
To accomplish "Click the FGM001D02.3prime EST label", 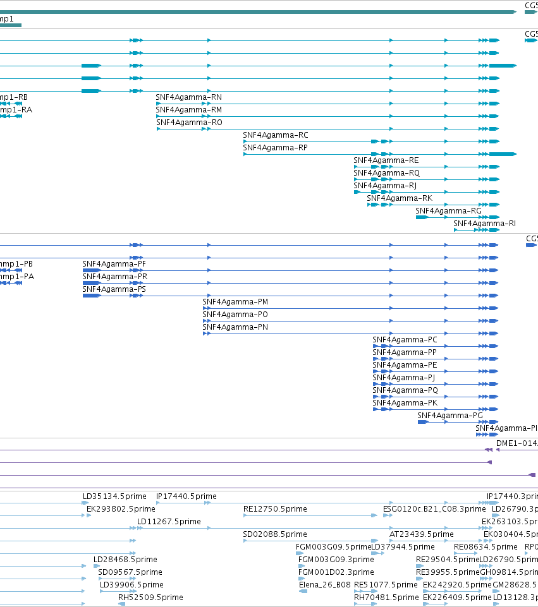I will pyautogui.click(x=336, y=572).
